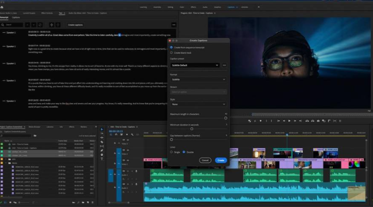Expand the Format dropdown showing Subtitle
373x207 pixels.
pos(198,79)
